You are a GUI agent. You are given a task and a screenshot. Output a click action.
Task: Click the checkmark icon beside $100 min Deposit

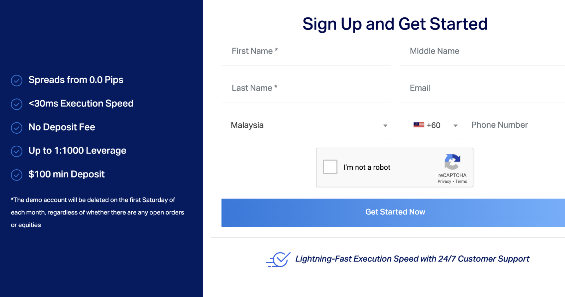[17, 175]
